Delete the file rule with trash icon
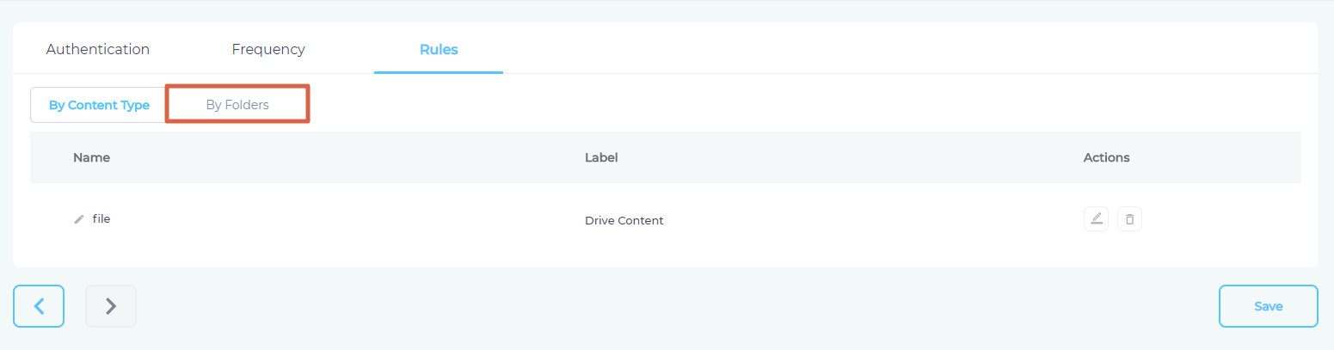The height and width of the screenshot is (350, 1334). coord(1129,219)
